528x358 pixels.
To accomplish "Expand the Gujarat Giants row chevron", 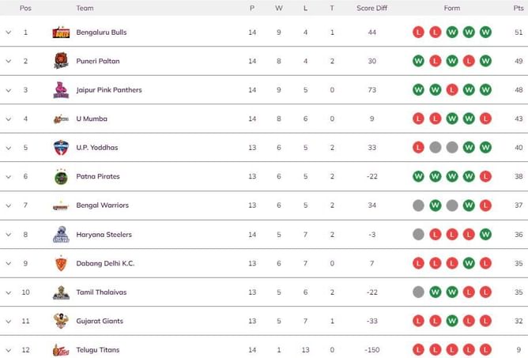I will (x=9, y=321).
